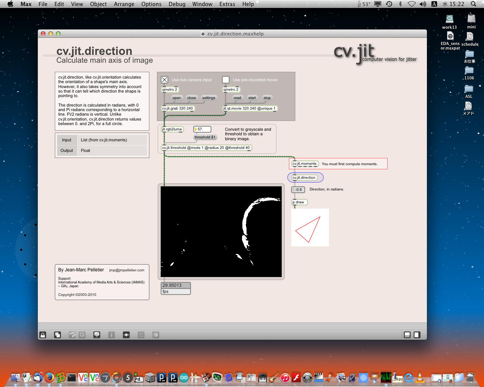Click the cv.jit.grab 320 240 object

(178, 108)
